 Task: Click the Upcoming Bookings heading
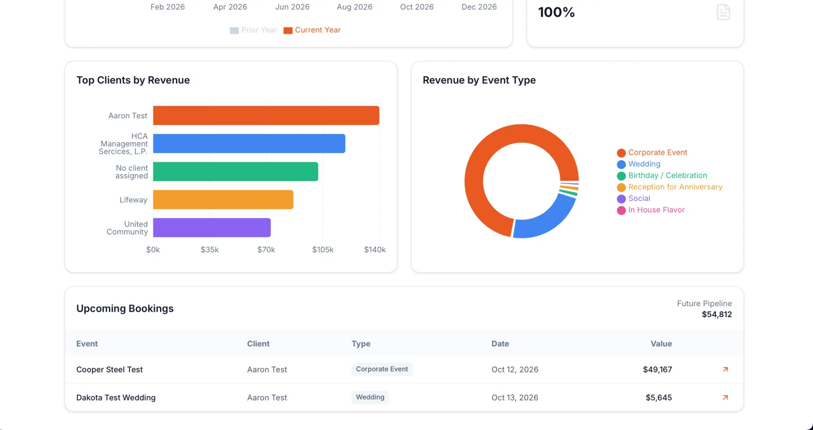click(x=125, y=309)
